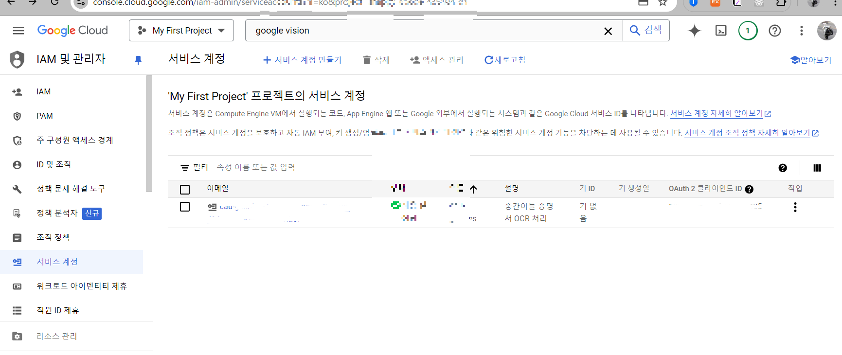Click the Google Cloud logo

pos(72,31)
